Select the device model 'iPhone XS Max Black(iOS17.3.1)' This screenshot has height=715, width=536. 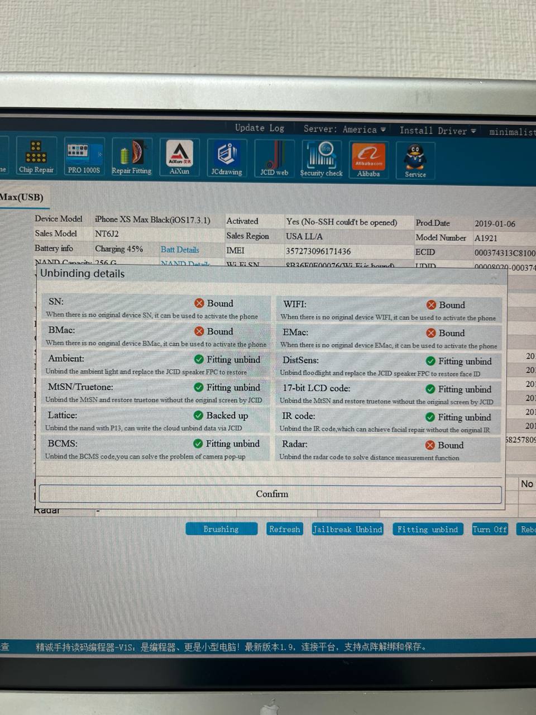[x=152, y=220]
